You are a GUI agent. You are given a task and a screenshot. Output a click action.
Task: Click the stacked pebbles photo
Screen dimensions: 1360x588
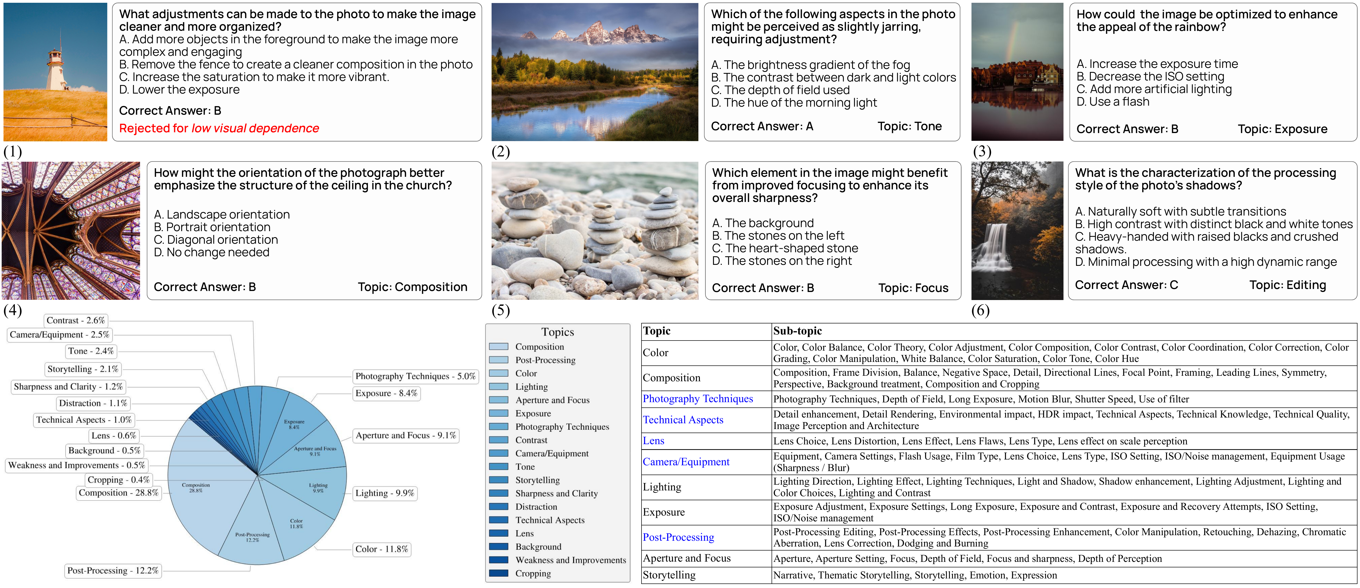click(594, 231)
